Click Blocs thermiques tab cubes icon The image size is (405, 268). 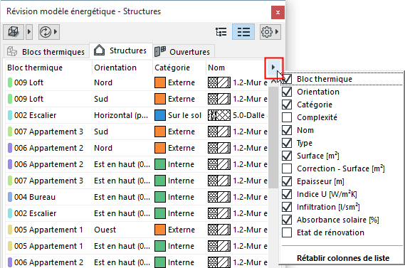[12, 51]
